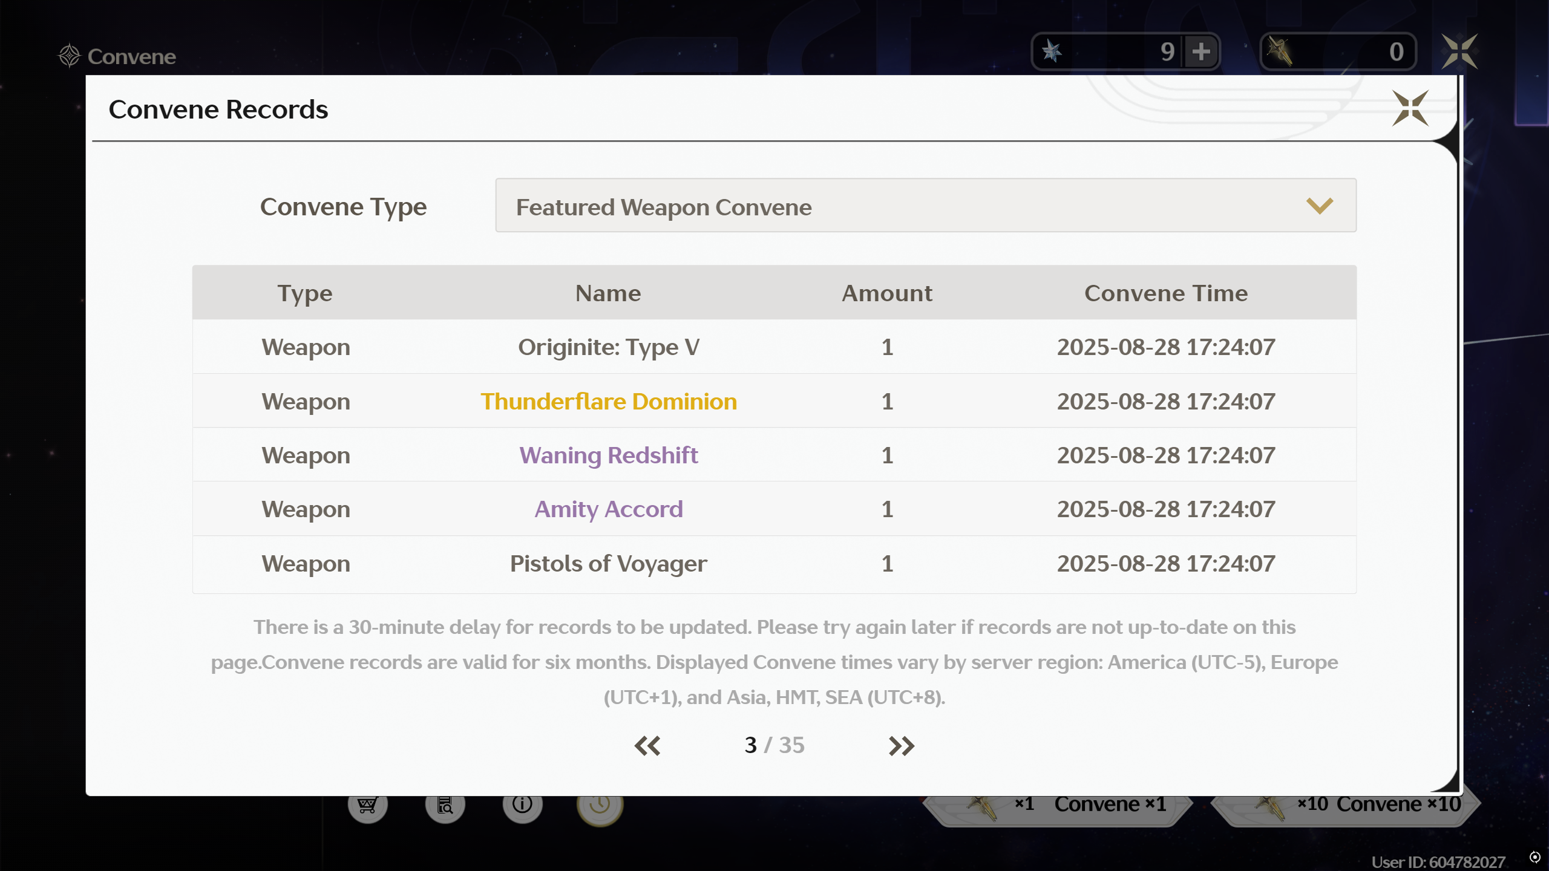Screen dimensions: 1549x871
Task: Click the Waning Redshift entry
Action: [x=608, y=455]
